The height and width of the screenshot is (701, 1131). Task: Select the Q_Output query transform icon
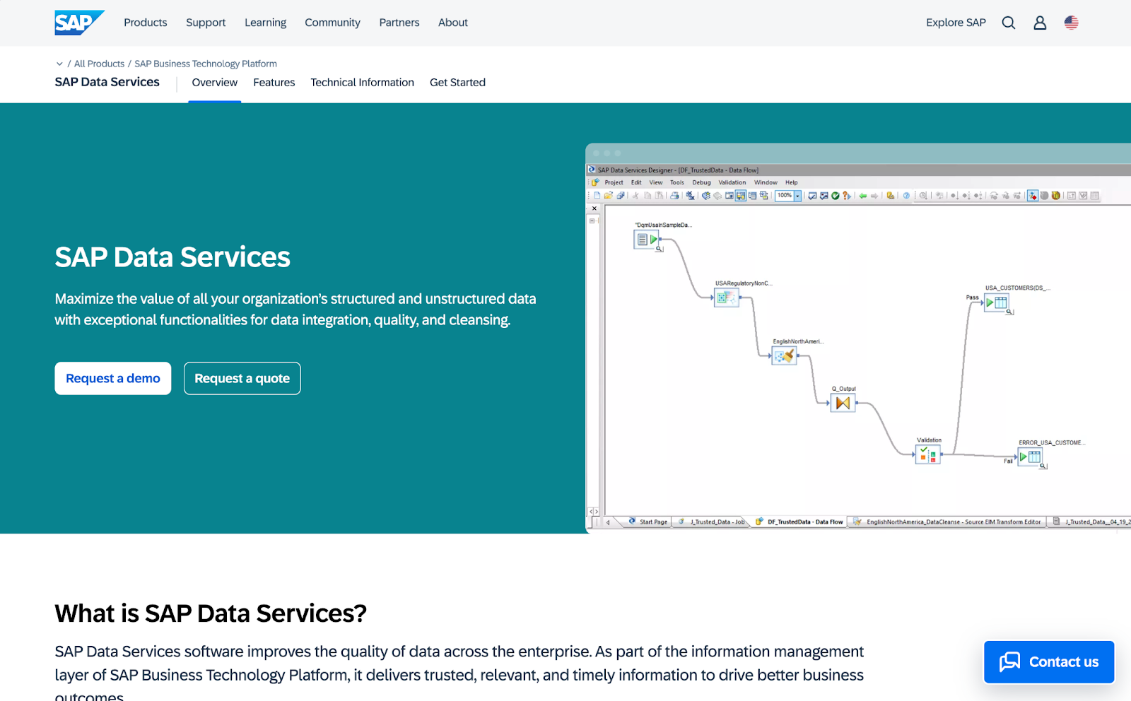(x=843, y=403)
